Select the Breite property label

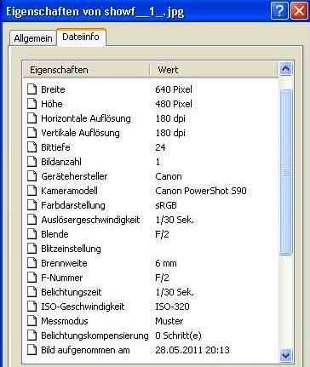(x=53, y=89)
